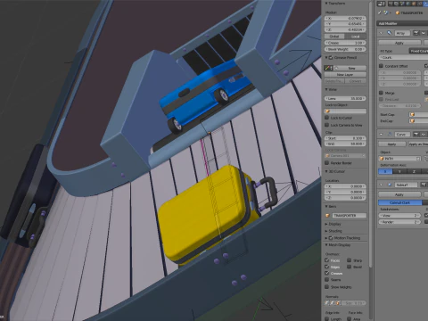This screenshot has width=428, height=321.
Task: Toggle Curve modifier render camera icon
Action: point(416,135)
